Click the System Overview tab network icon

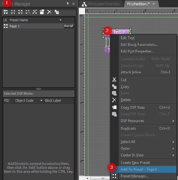pos(84,4)
